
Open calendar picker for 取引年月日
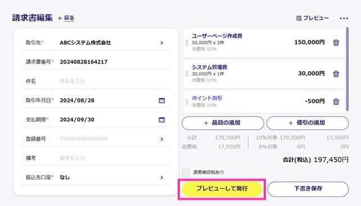(161, 100)
